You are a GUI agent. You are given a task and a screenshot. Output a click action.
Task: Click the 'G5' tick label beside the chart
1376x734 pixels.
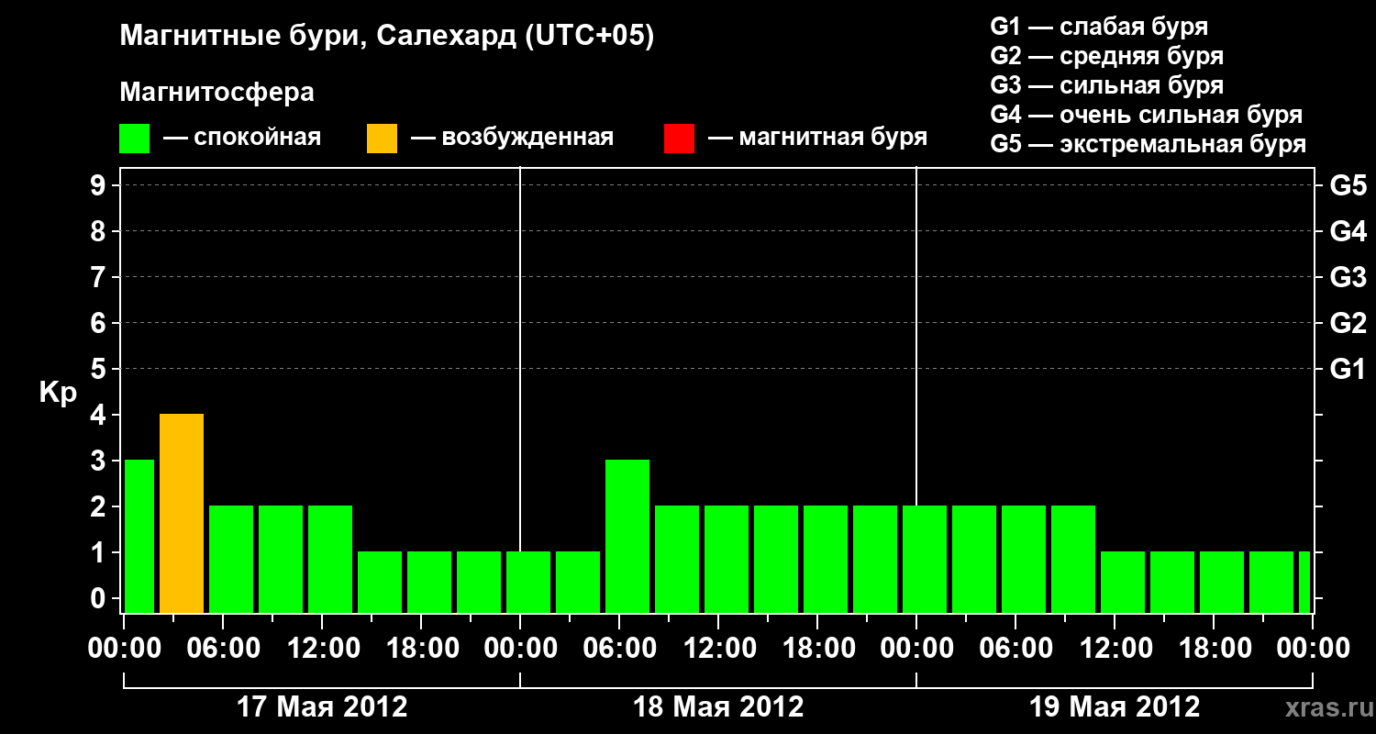coord(1348,186)
